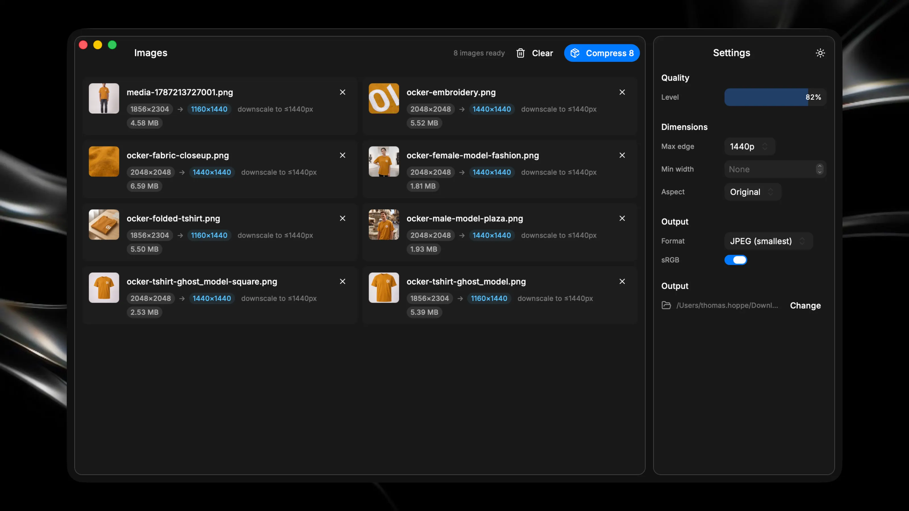Remove media-1787213727001.png from the list
Screen dimensions: 909x511
[x=342, y=92]
